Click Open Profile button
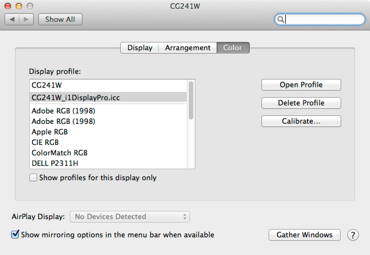This screenshot has height=255, width=370. coord(301,85)
